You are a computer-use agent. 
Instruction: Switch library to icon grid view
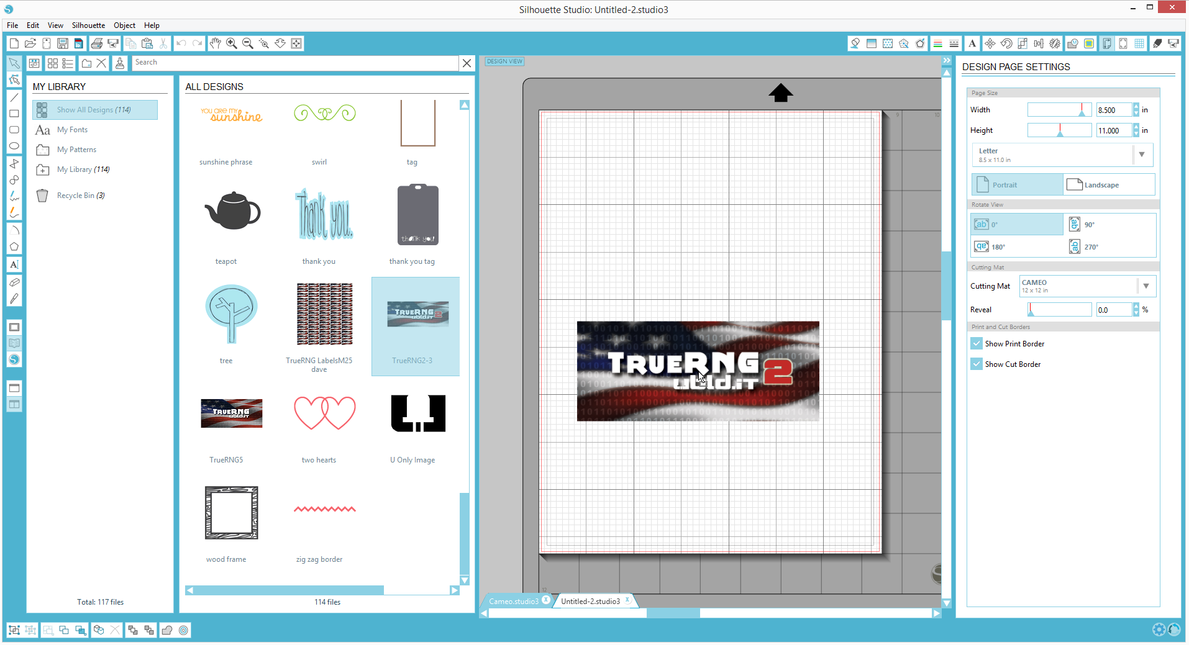coord(52,63)
